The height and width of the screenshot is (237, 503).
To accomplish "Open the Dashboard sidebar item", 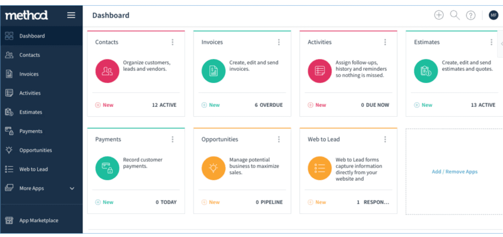I will click(x=41, y=36).
